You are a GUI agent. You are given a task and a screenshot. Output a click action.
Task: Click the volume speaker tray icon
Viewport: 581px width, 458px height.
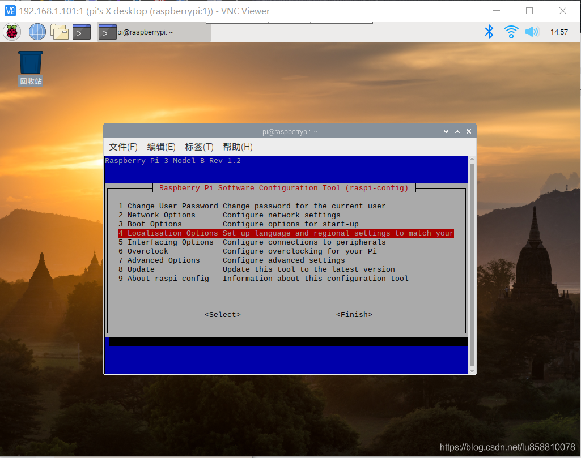click(x=532, y=32)
